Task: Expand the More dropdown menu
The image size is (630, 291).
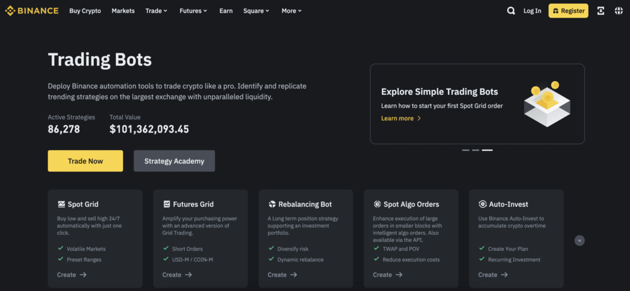Action: (292, 11)
